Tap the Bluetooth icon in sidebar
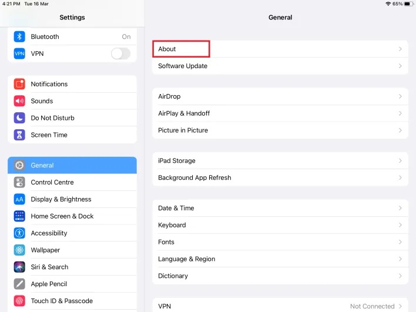Screen dimensions: 416x312 (19, 36)
